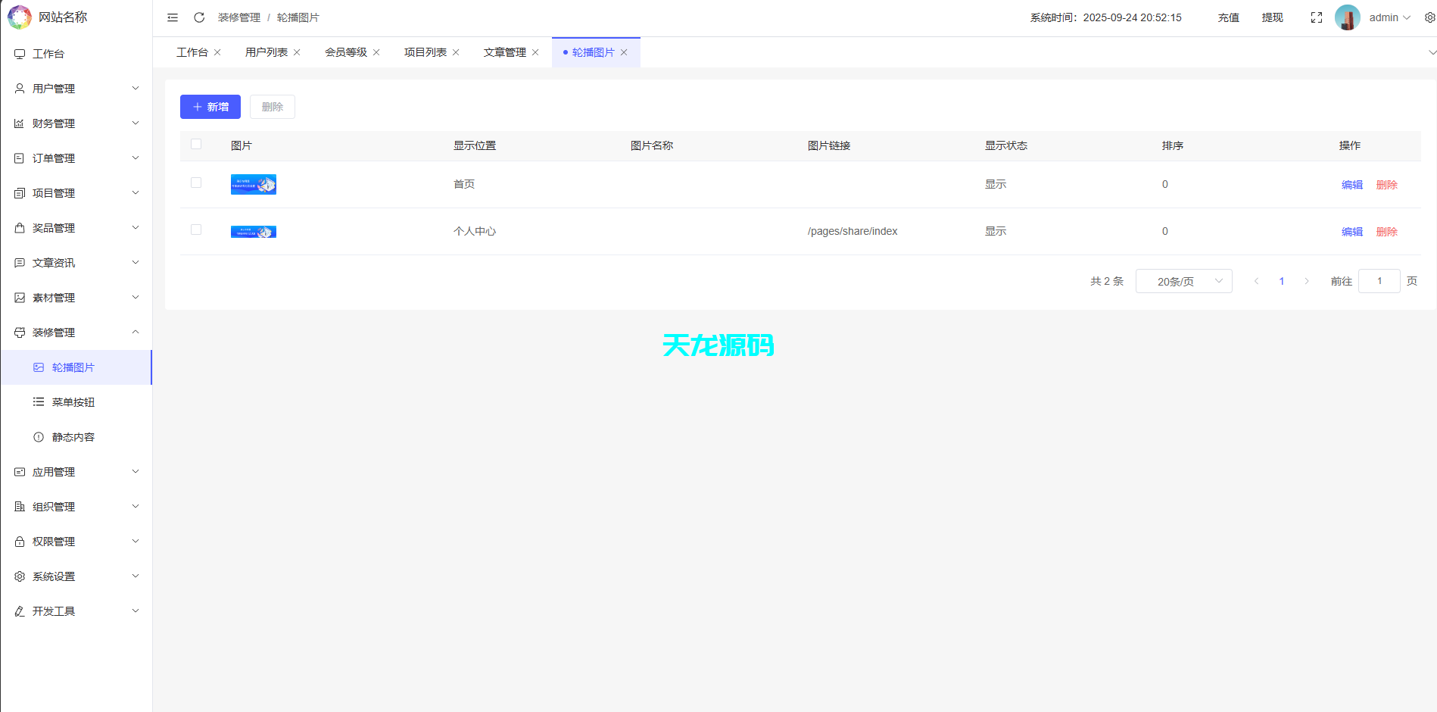Refresh the current page

pos(199,17)
